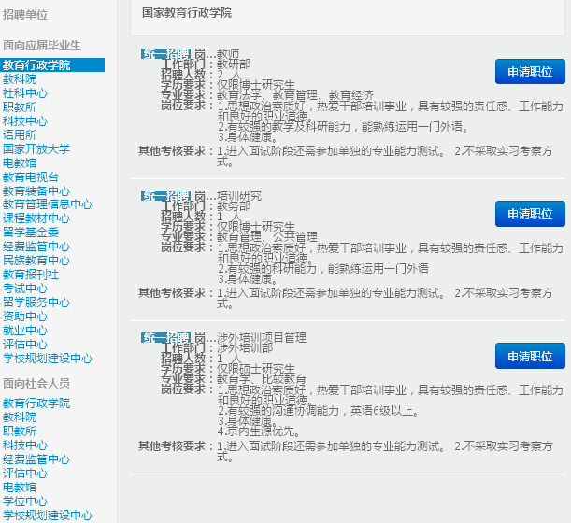Open 教科院 under 面向应届毕业生
Image resolution: width=571 pixels, height=523 pixels.
pos(20,79)
